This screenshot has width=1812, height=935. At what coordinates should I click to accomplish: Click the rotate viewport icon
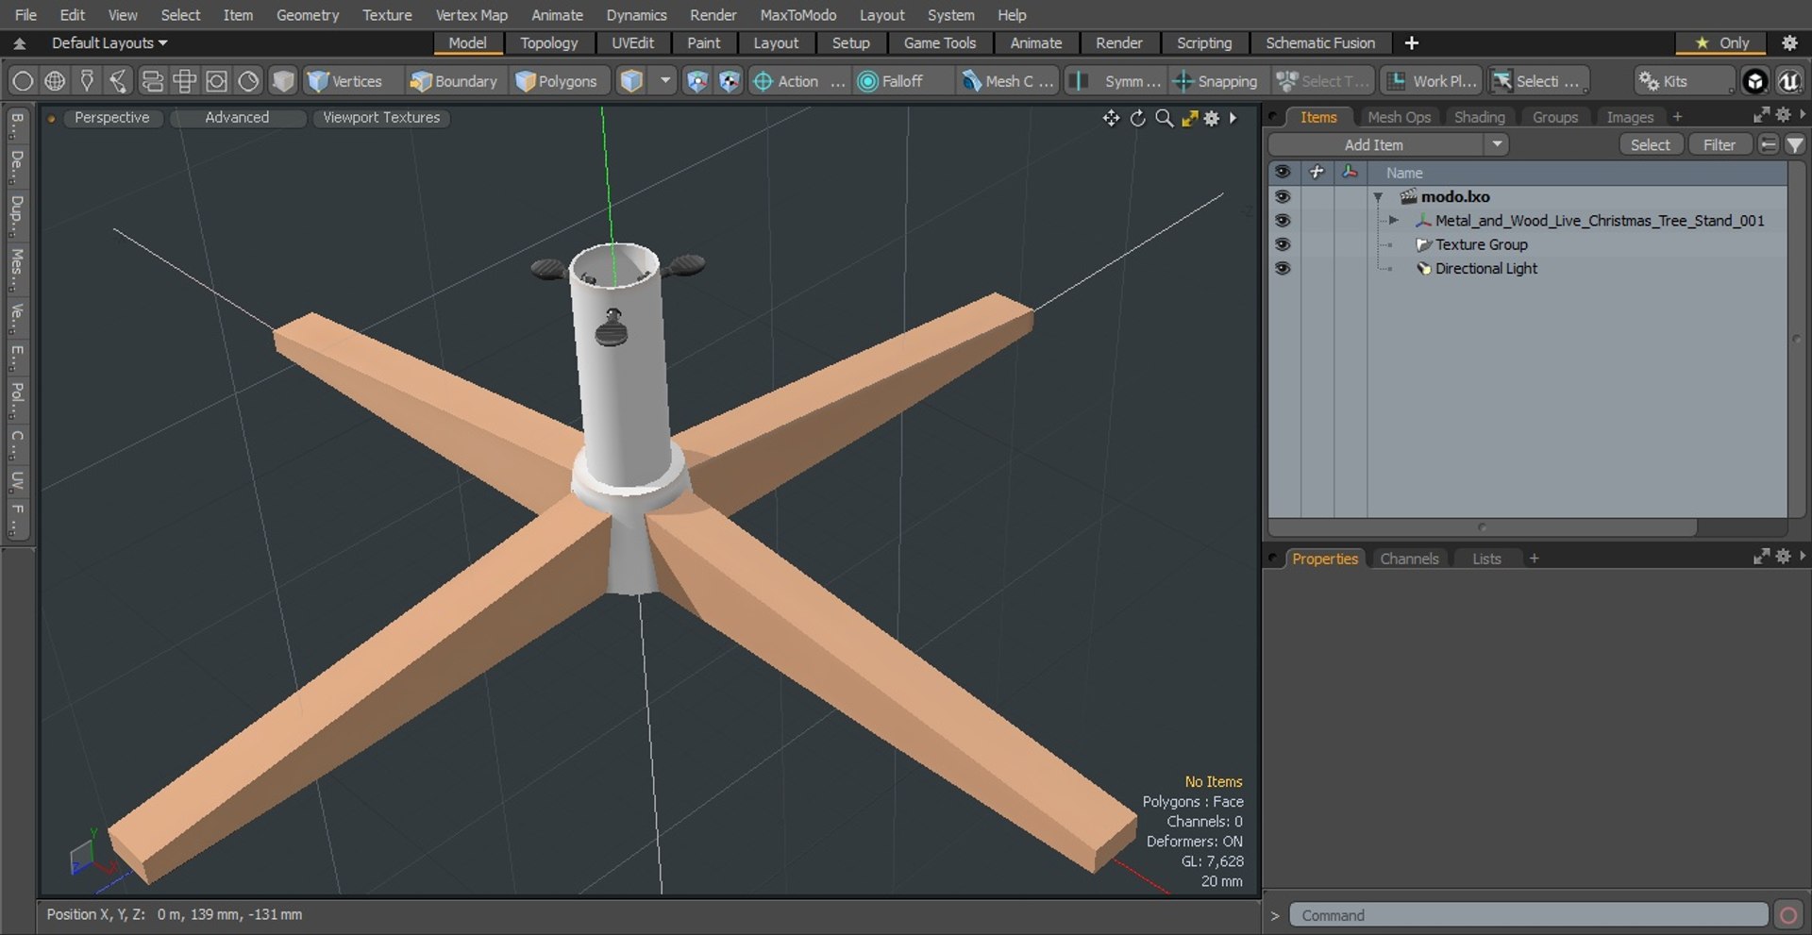pyautogui.click(x=1138, y=118)
